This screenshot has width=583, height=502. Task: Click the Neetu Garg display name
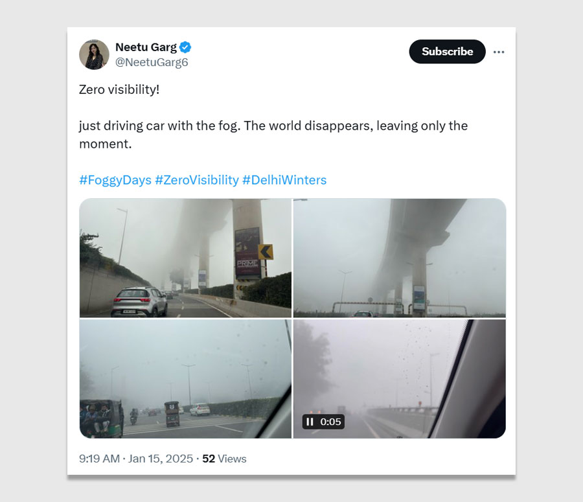(x=146, y=47)
